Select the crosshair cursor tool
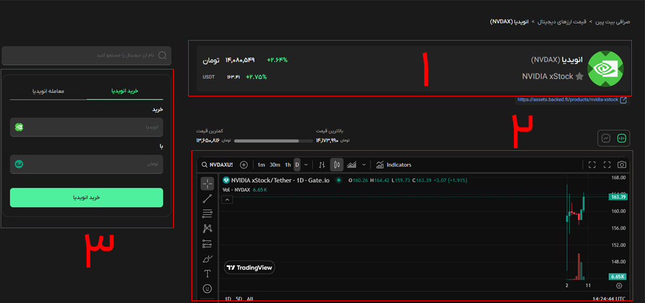645x303 pixels. click(x=207, y=184)
